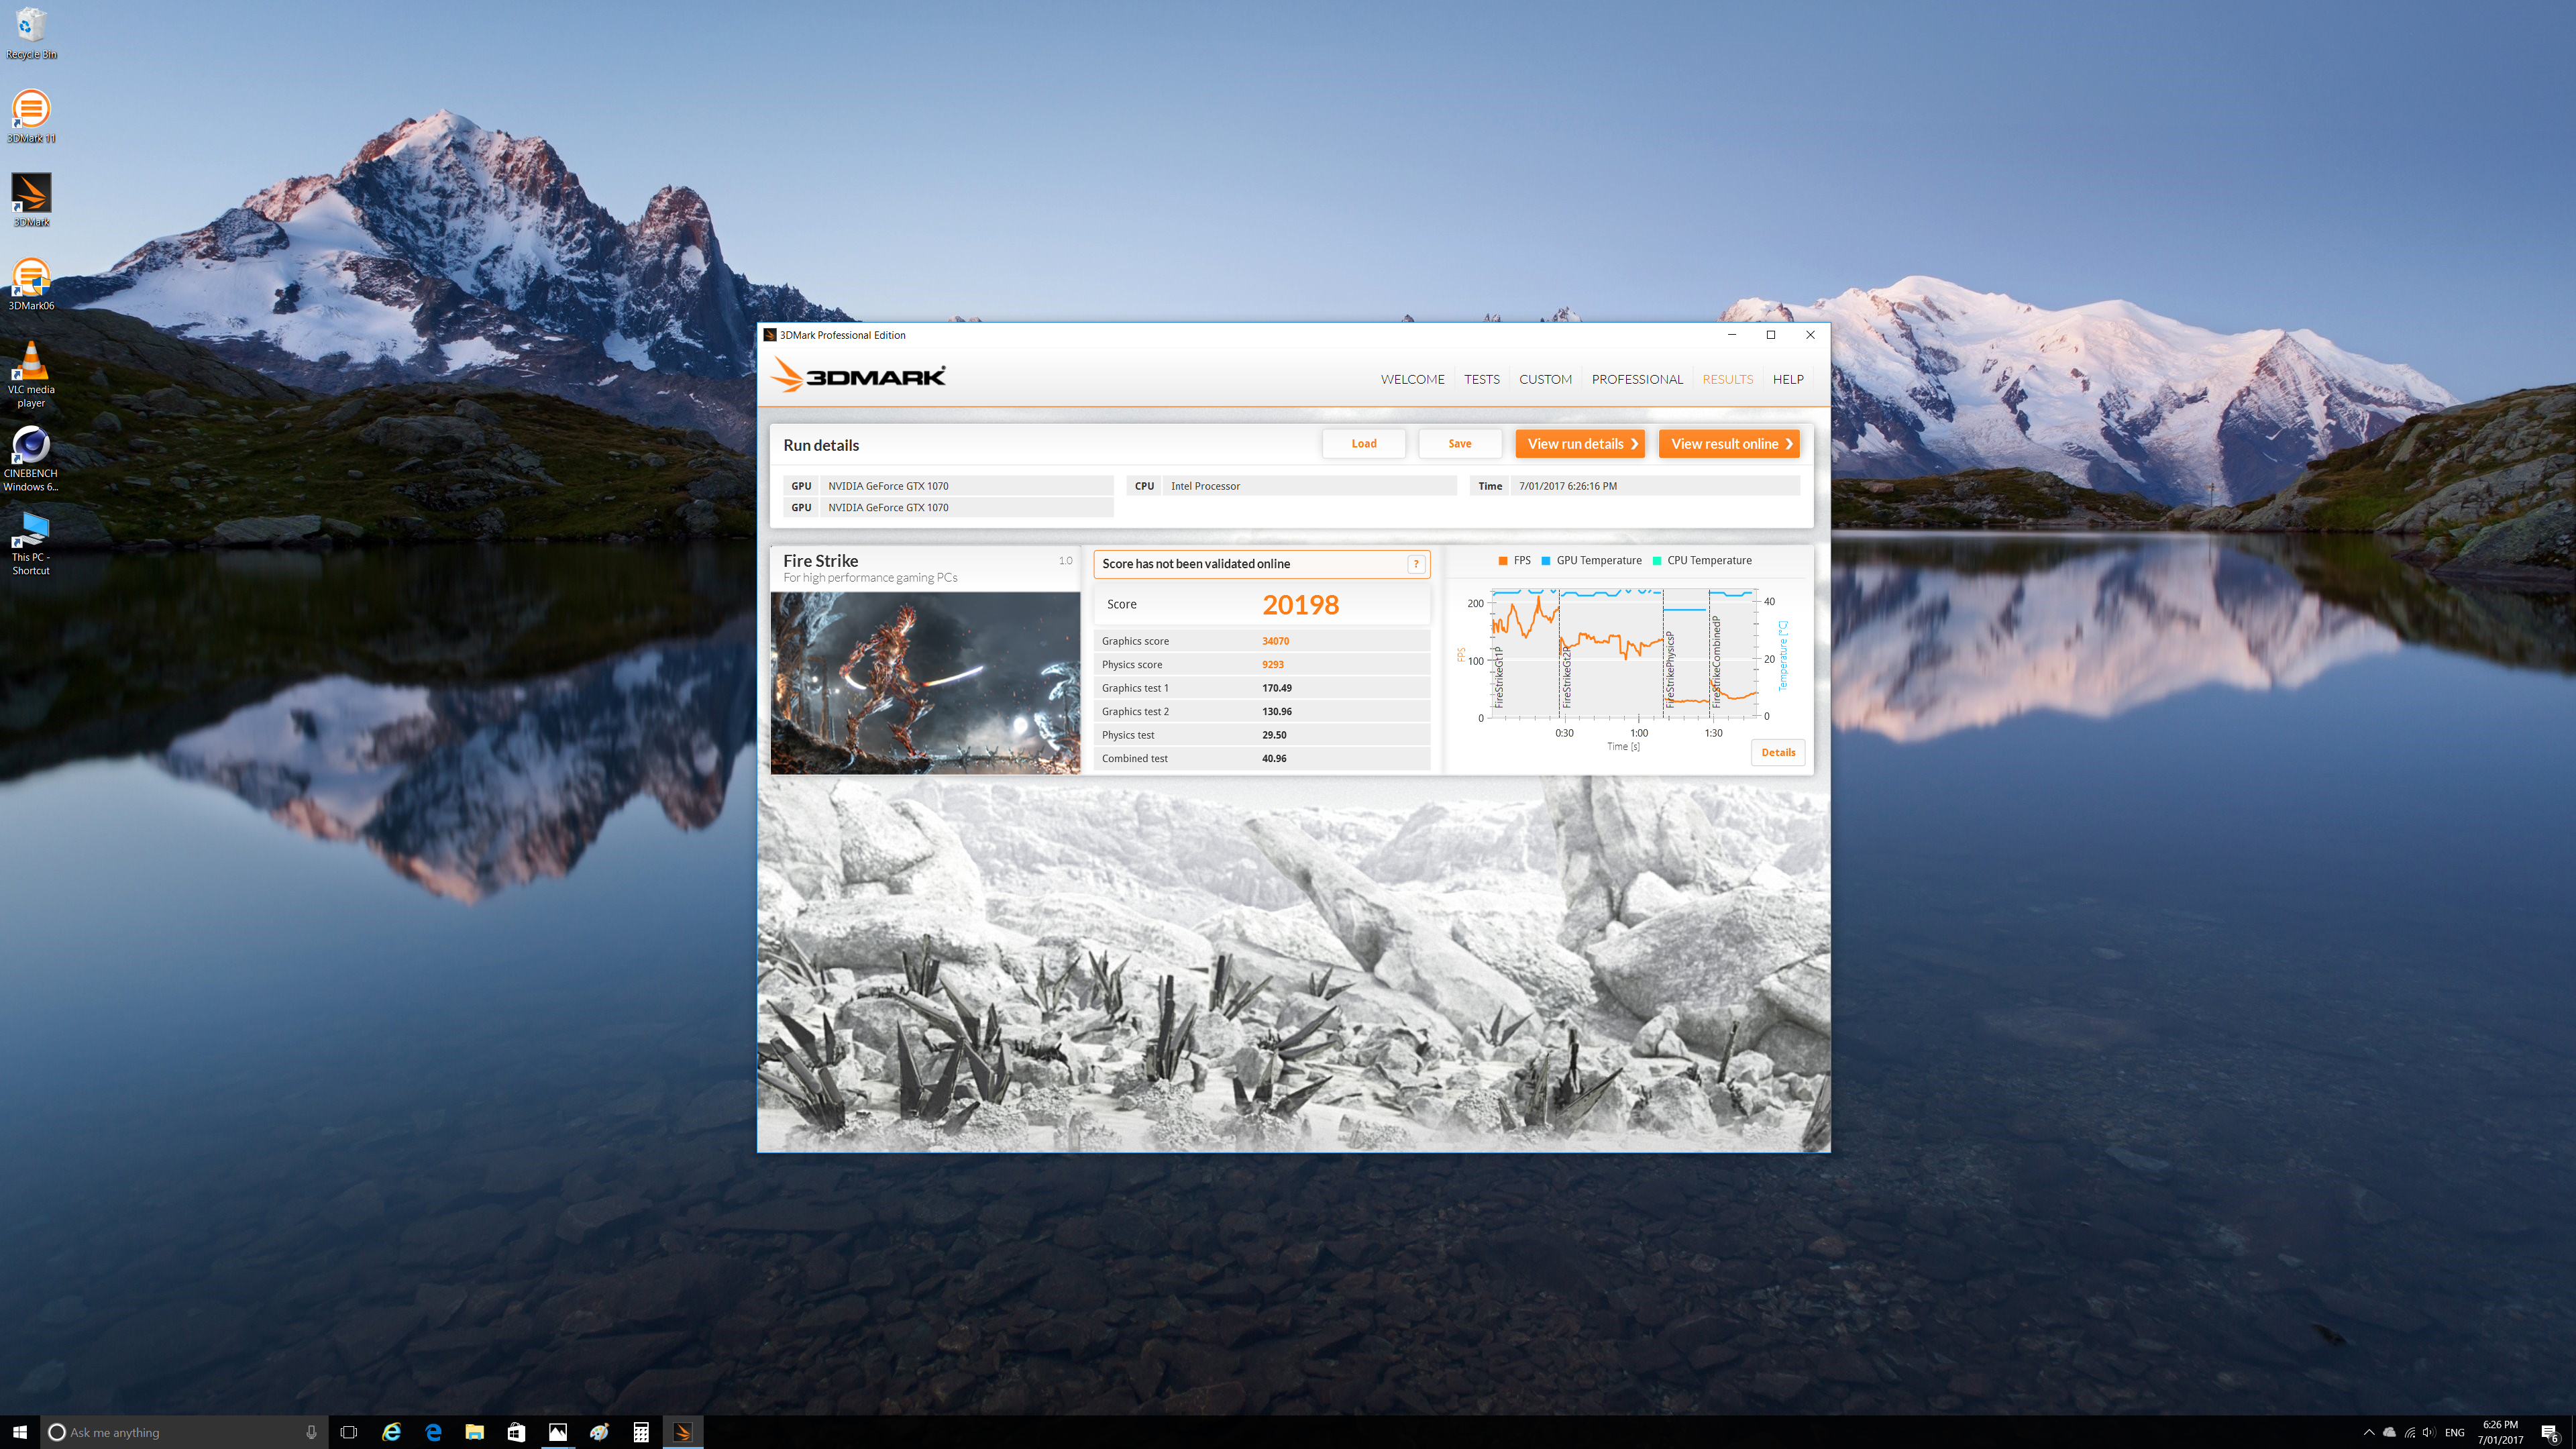Open the Recycle Bin desktop icon
The height and width of the screenshot is (1449, 2576).
click(31, 33)
